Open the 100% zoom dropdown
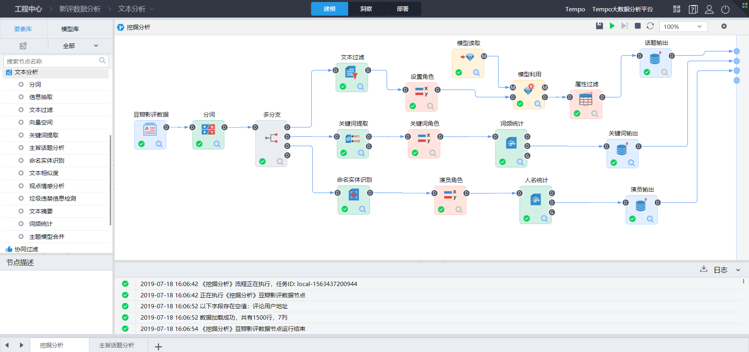This screenshot has width=749, height=352. [x=683, y=27]
